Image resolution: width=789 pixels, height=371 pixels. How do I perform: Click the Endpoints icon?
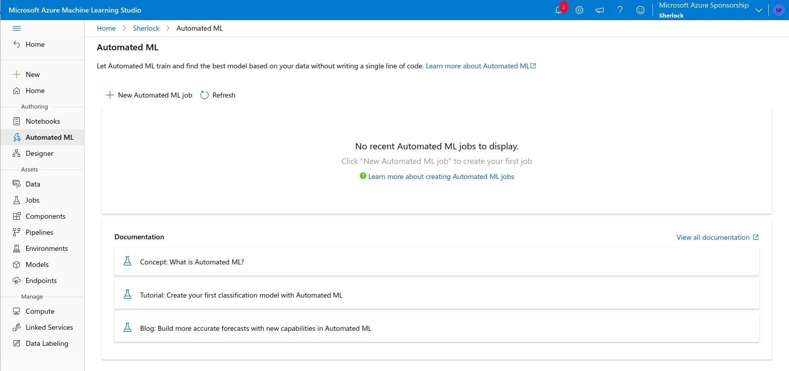(x=17, y=281)
